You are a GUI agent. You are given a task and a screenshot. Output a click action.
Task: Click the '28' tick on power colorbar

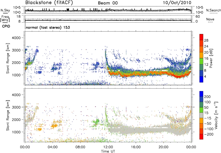pyautogui.click(x=206, y=40)
